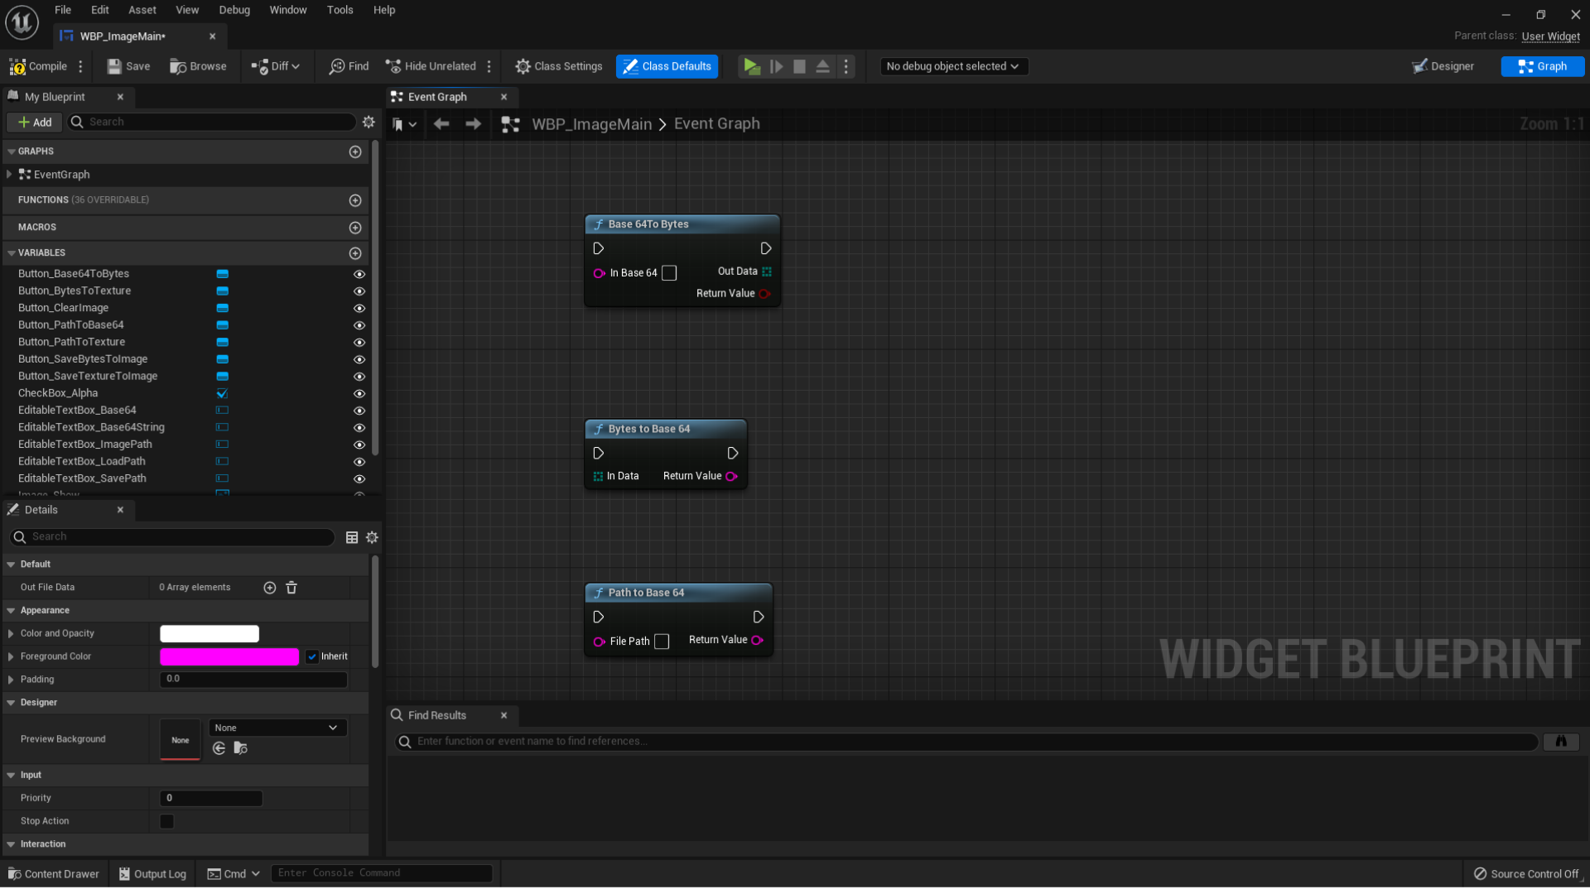This screenshot has width=1590, height=894.
Task: Compile the blueprint
Action: 39,66
